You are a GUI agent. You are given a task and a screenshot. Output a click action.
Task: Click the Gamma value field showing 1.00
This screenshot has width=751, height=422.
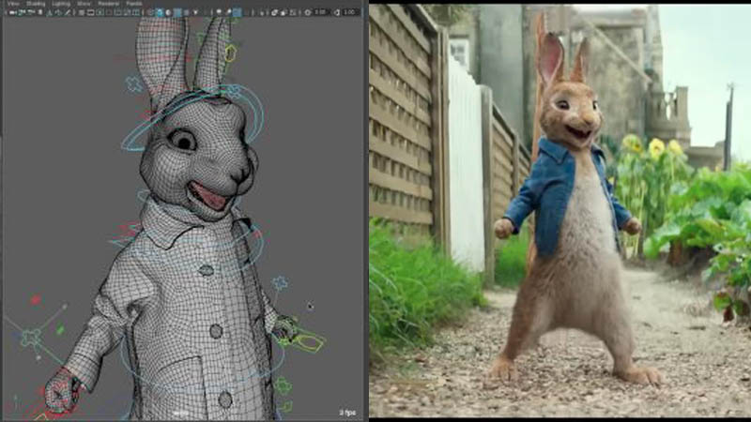click(351, 12)
